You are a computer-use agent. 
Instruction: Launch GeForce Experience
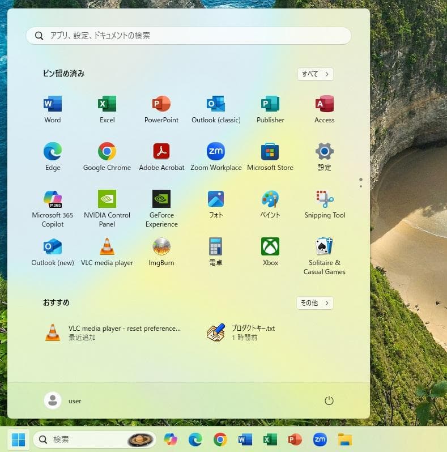click(x=161, y=208)
